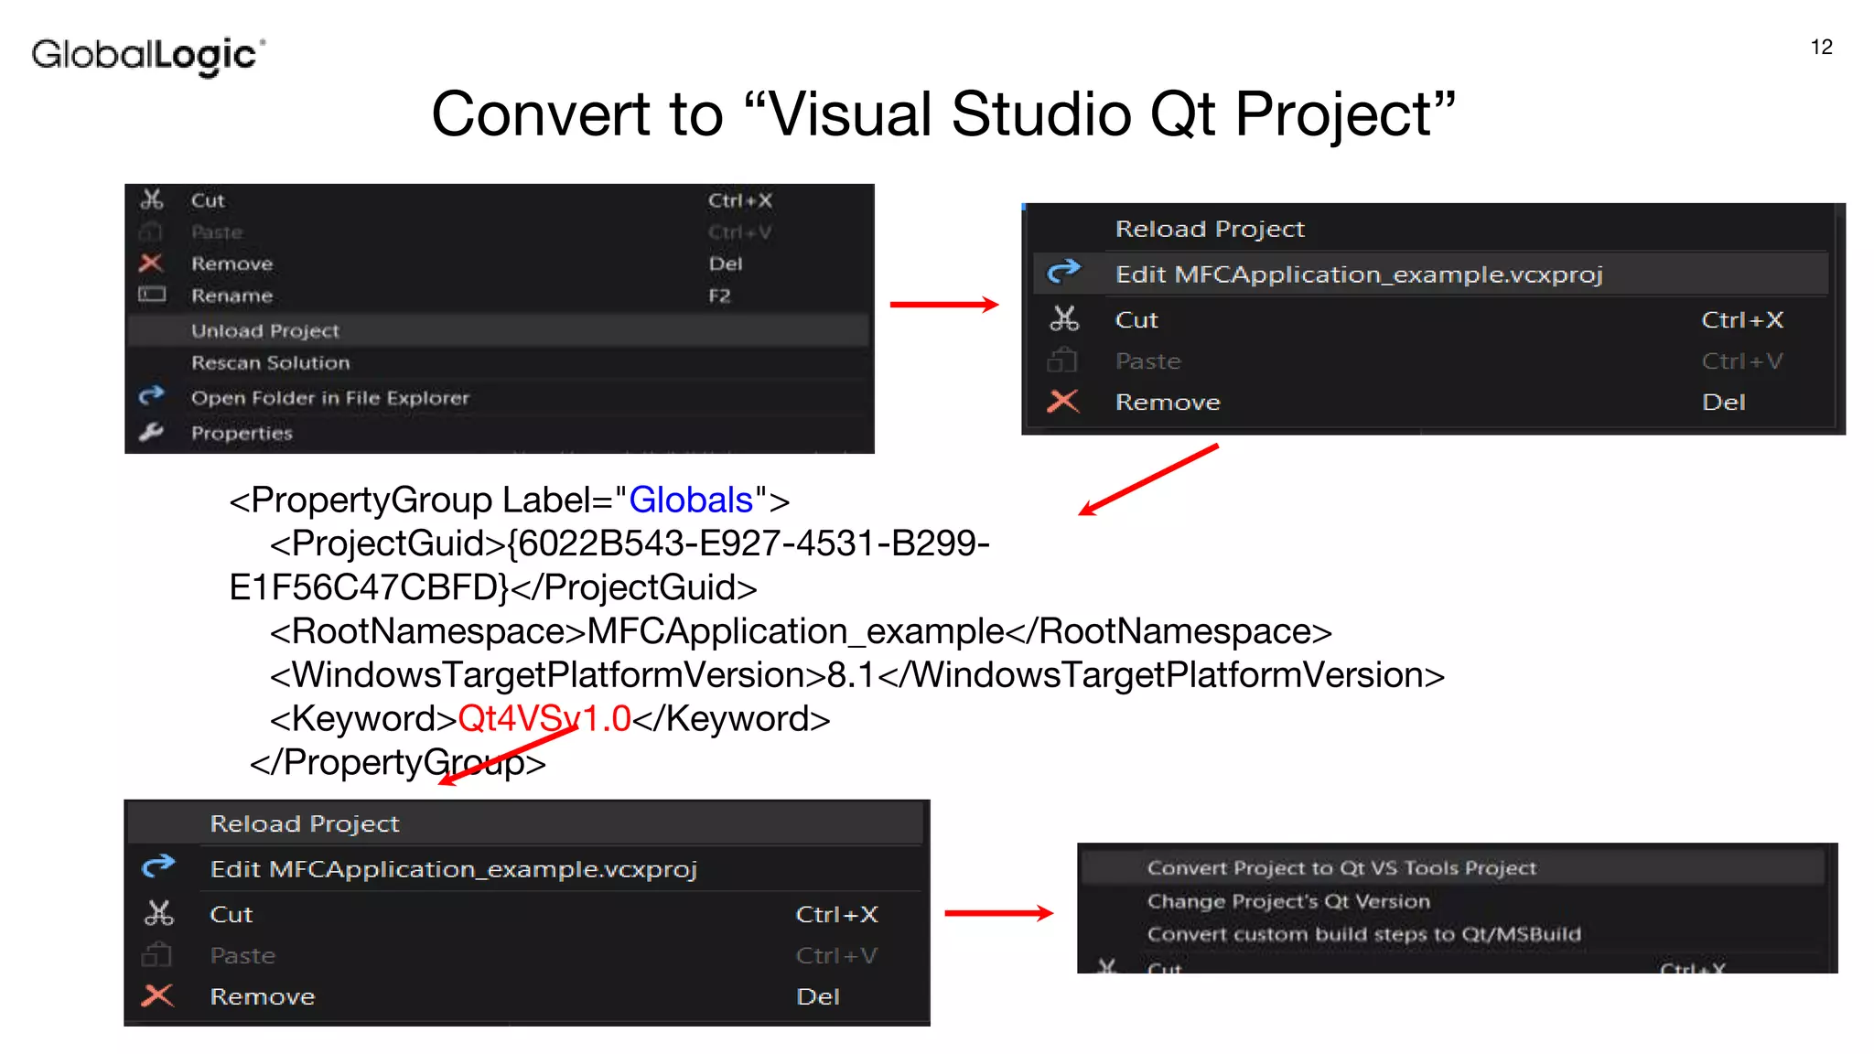
Task: Select Unload Project menu entry
Action: point(499,330)
